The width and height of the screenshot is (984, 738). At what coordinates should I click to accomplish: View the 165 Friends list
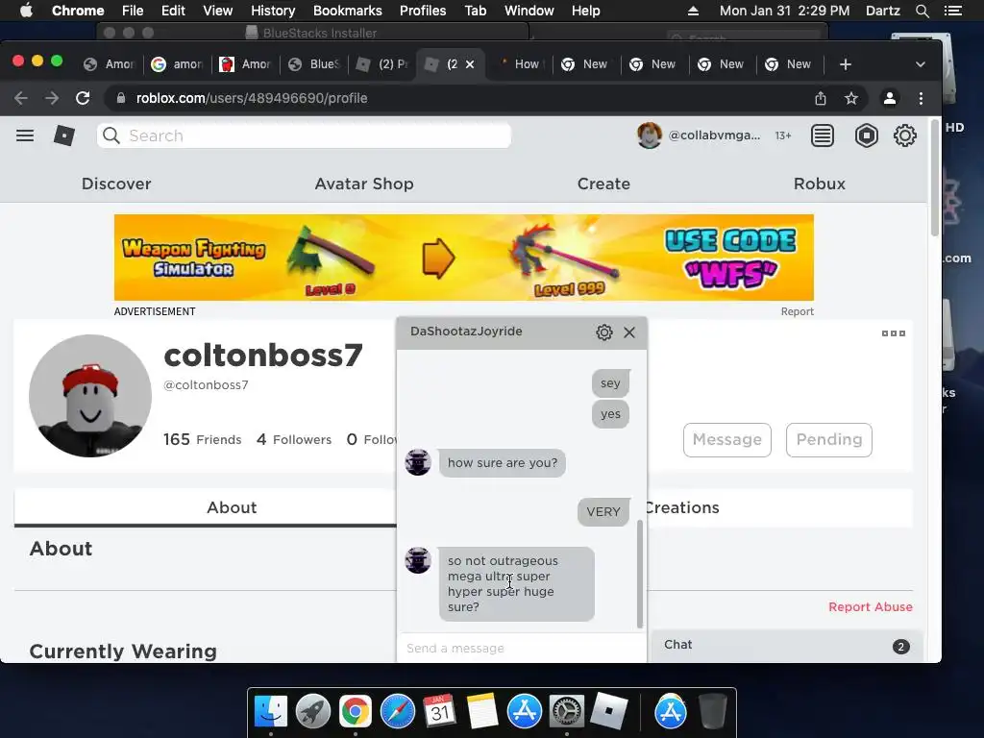click(x=202, y=439)
